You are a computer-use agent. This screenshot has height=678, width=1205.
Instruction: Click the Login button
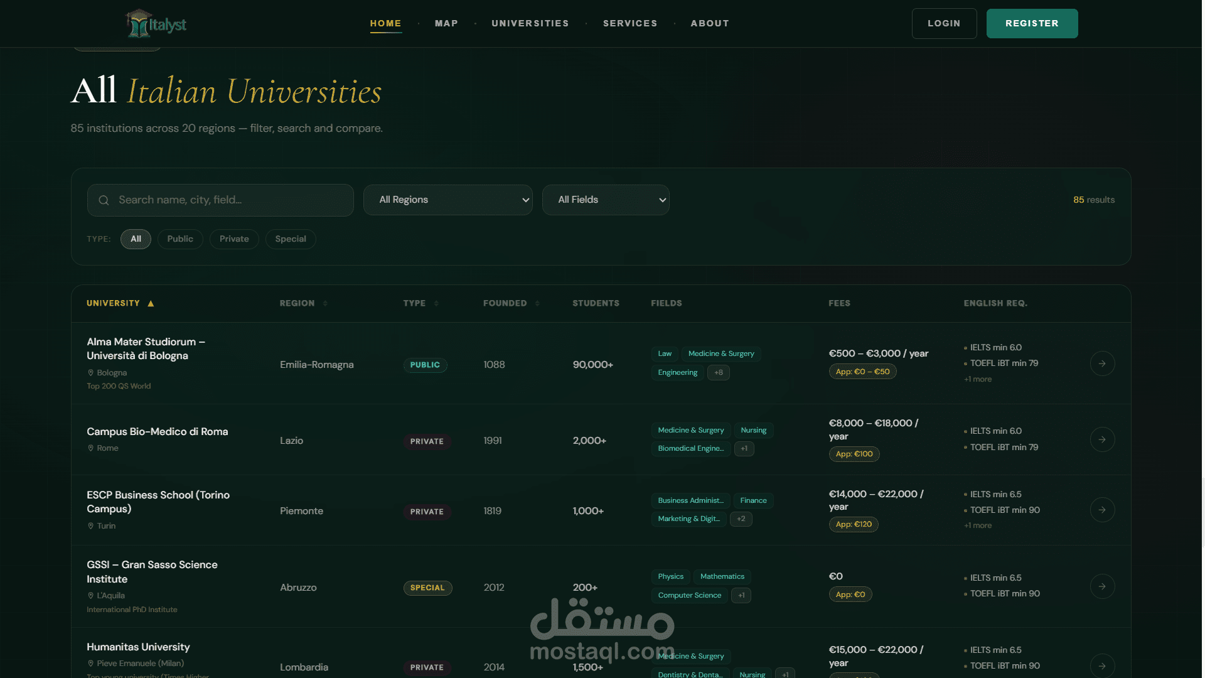(x=944, y=24)
